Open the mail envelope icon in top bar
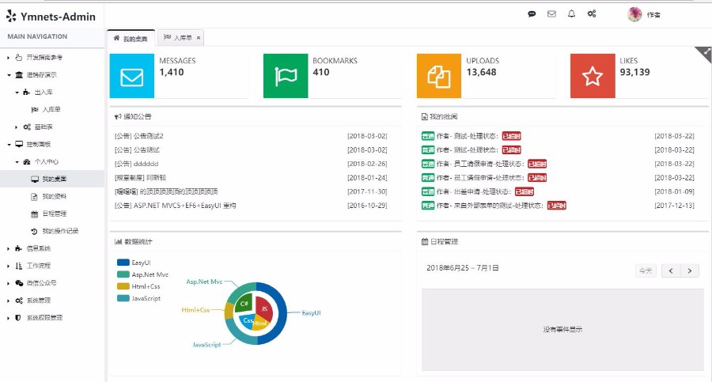 (x=551, y=14)
